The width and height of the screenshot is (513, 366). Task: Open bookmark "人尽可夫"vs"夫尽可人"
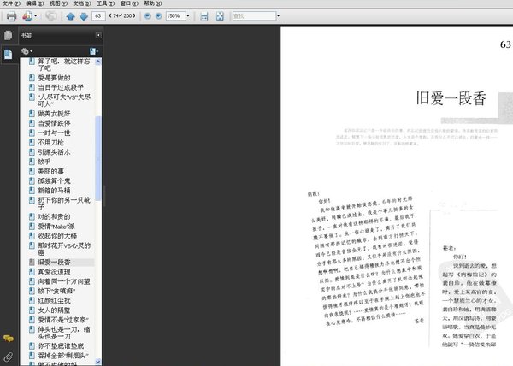64,100
